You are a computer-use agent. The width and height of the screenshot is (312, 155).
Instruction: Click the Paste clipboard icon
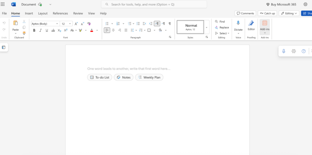(16, 23)
